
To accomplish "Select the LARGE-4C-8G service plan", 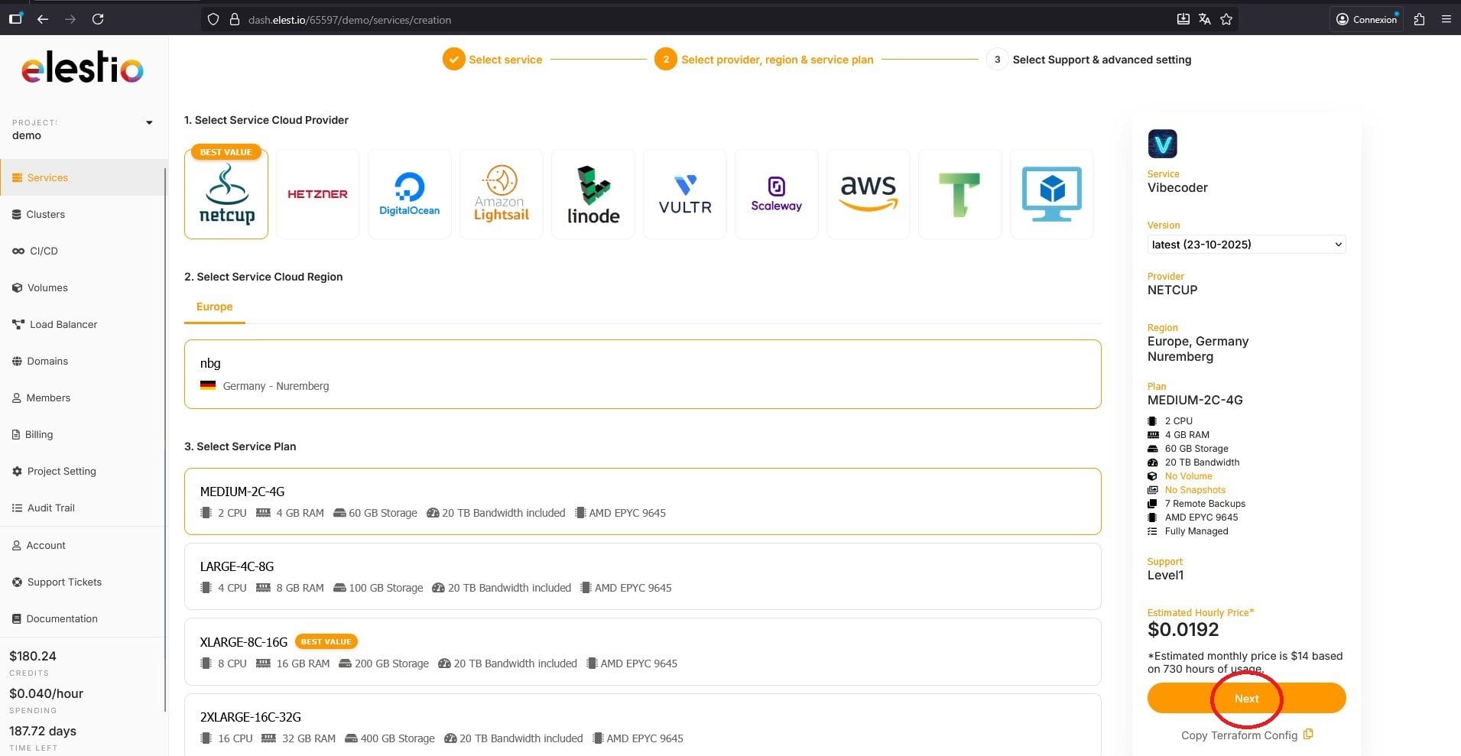I will pyautogui.click(x=642, y=576).
